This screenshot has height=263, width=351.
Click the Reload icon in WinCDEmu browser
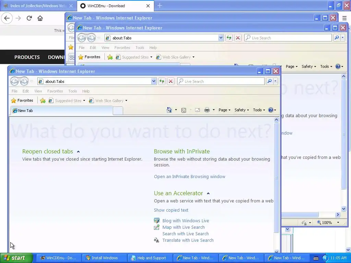(29, 18)
